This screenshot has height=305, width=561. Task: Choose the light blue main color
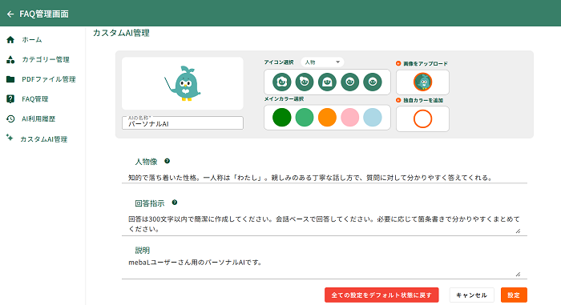(373, 118)
